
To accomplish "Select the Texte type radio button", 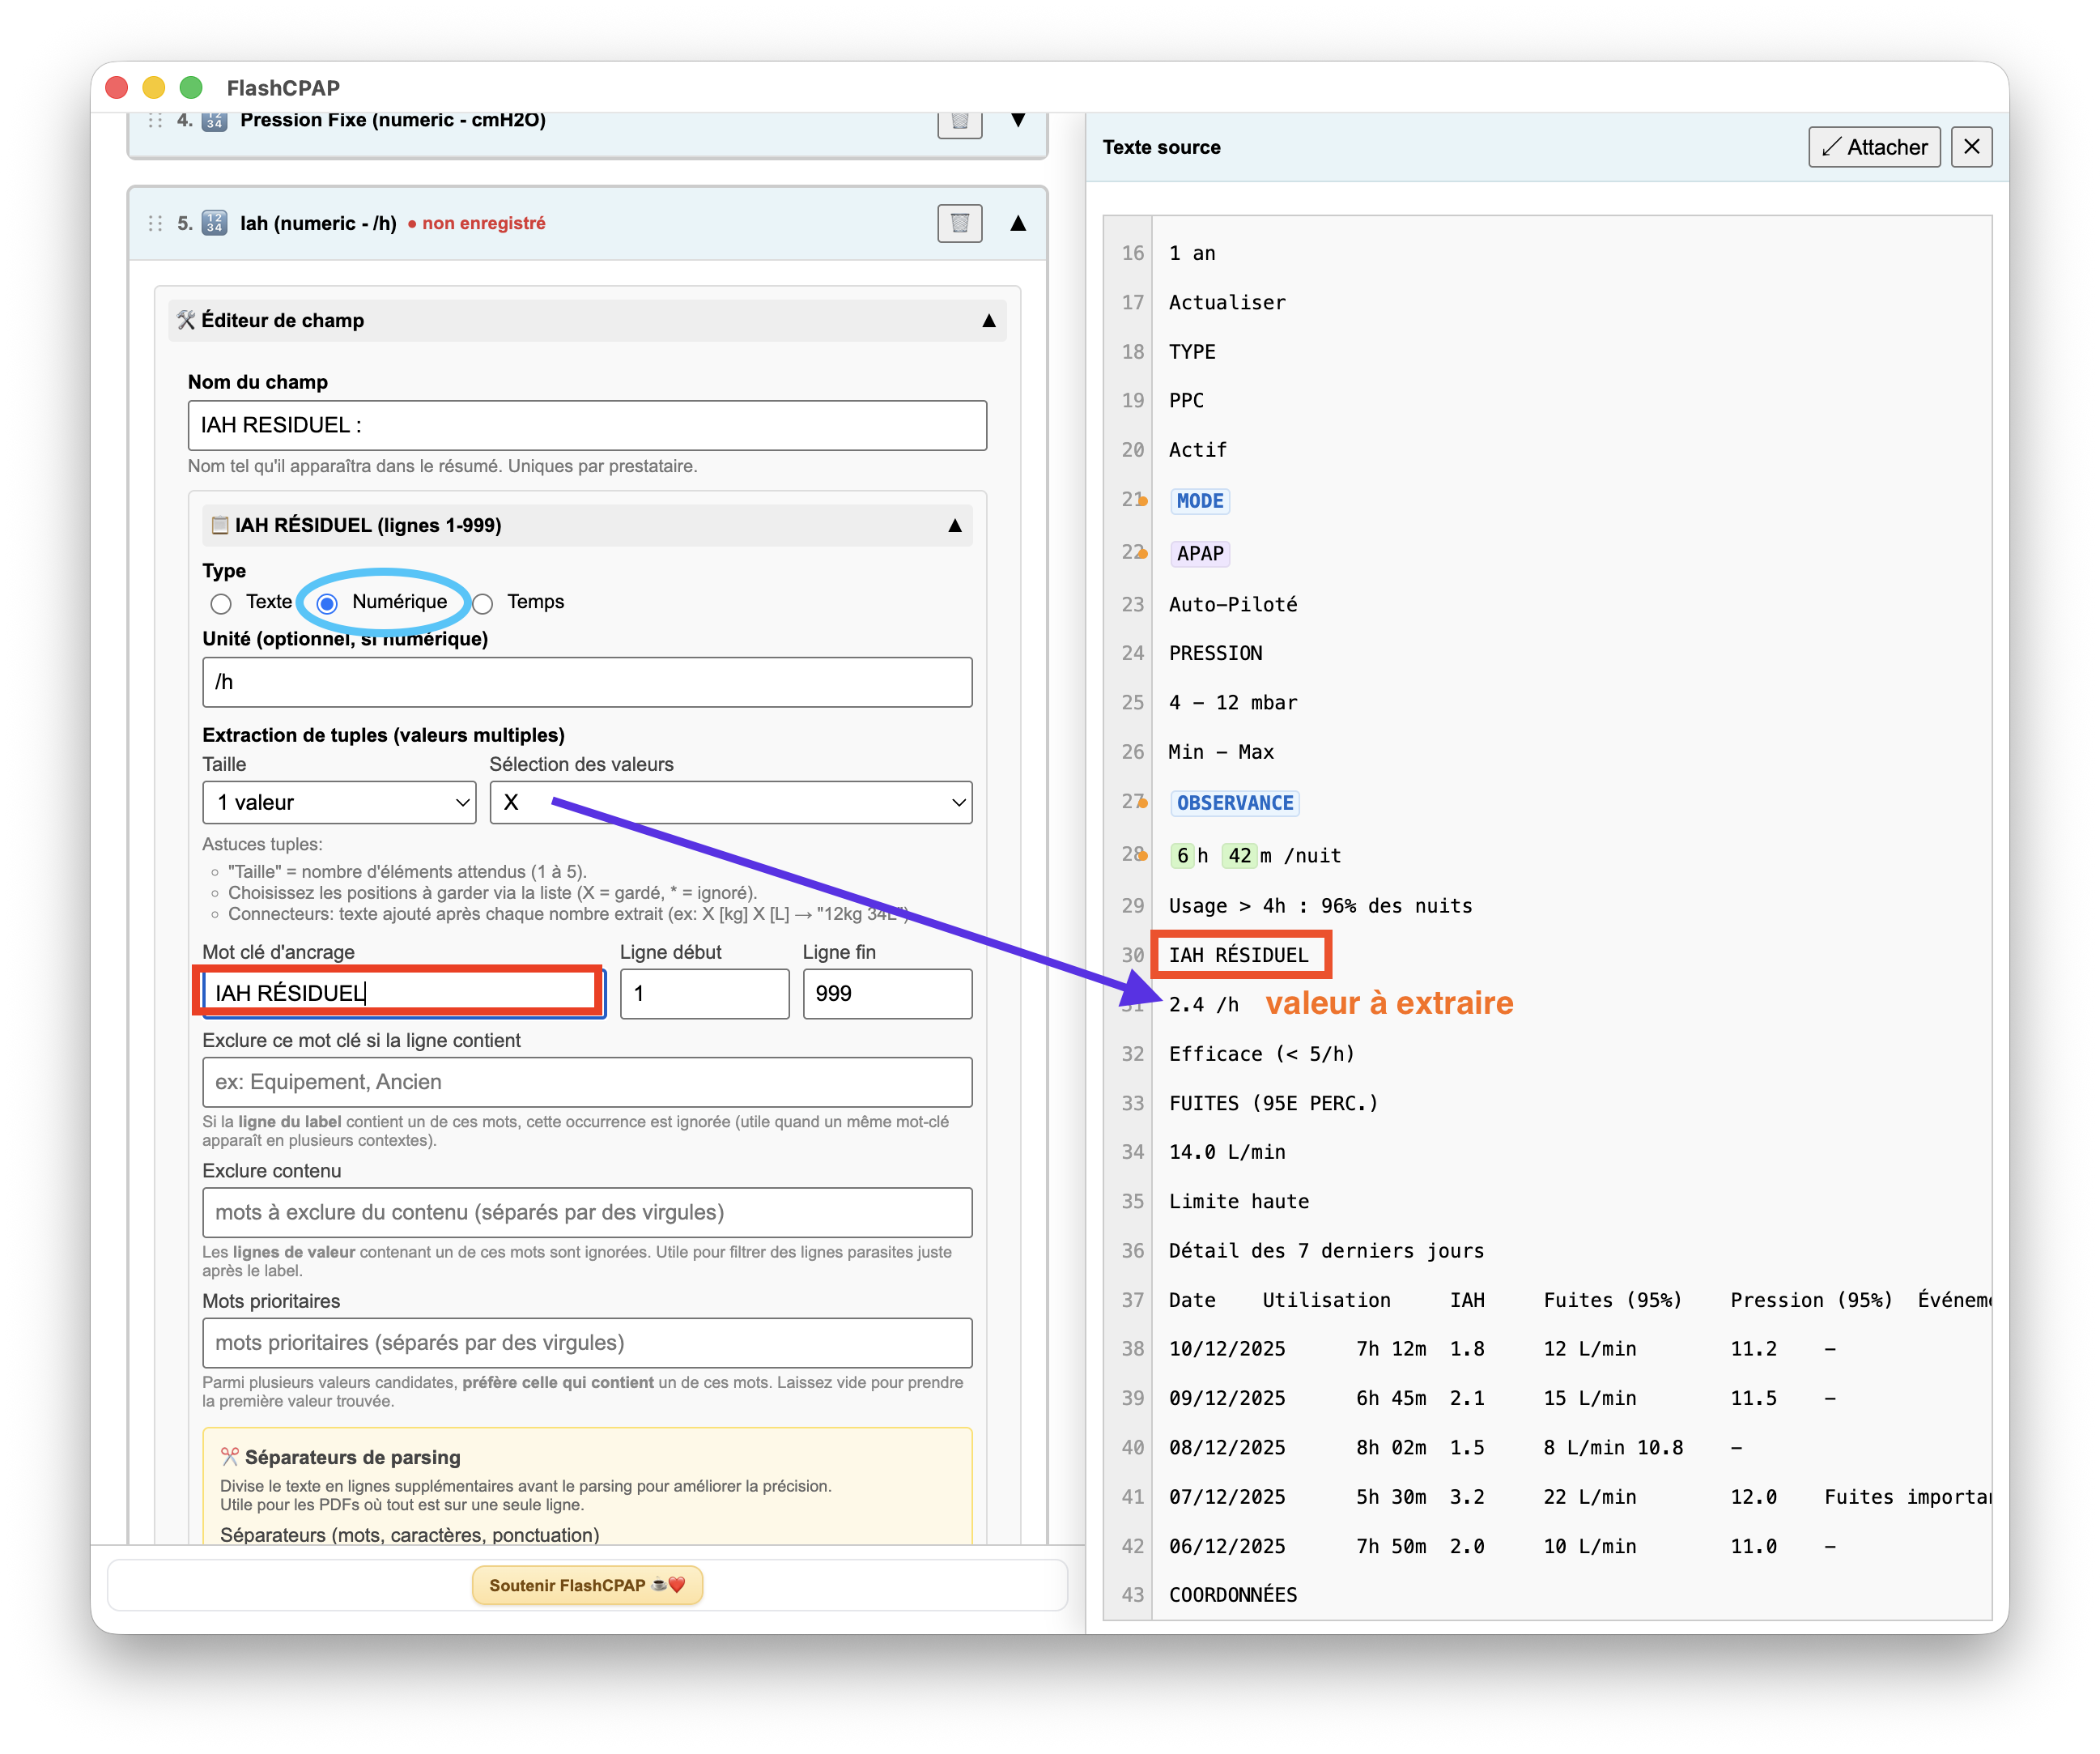I will pos(221,603).
